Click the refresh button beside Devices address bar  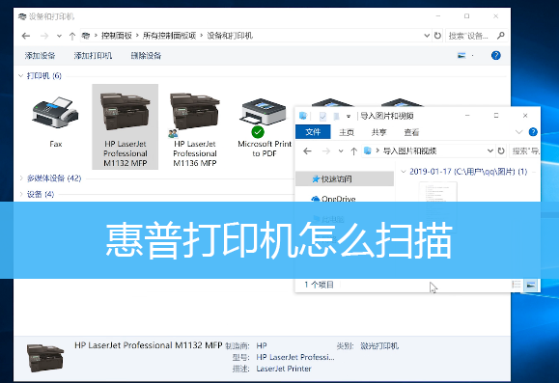[x=437, y=36]
